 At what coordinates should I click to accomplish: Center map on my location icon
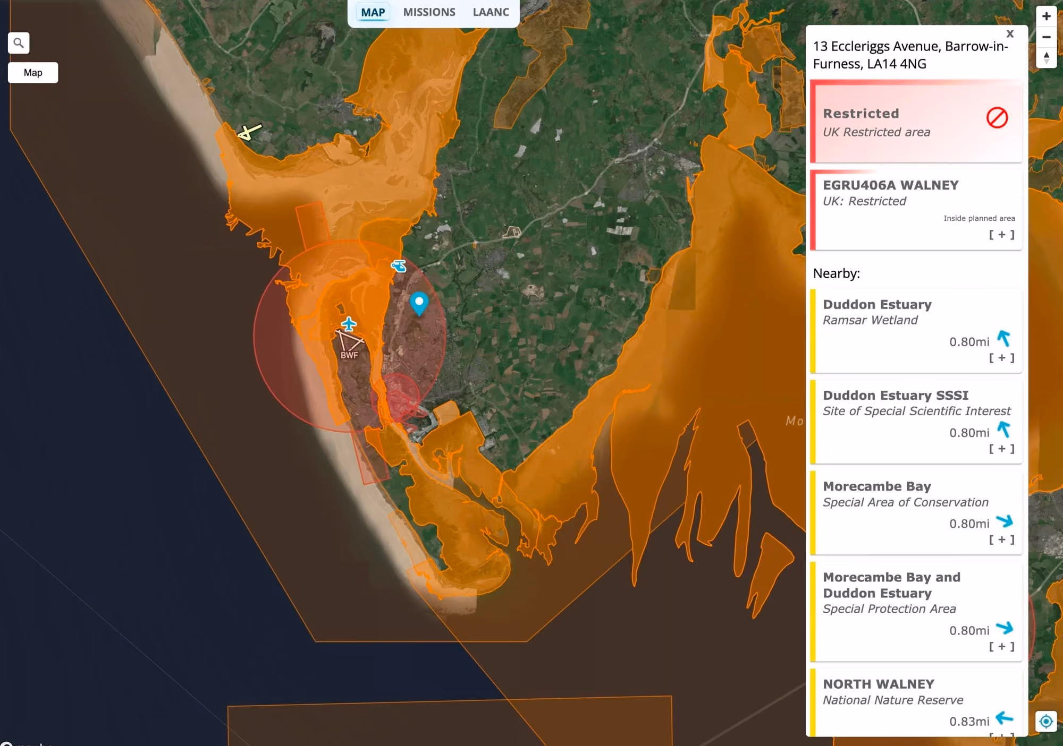(1046, 721)
